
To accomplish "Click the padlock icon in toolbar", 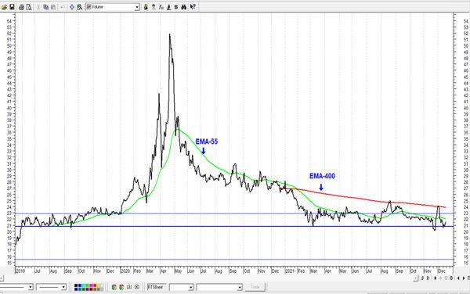I will coord(146,7).
